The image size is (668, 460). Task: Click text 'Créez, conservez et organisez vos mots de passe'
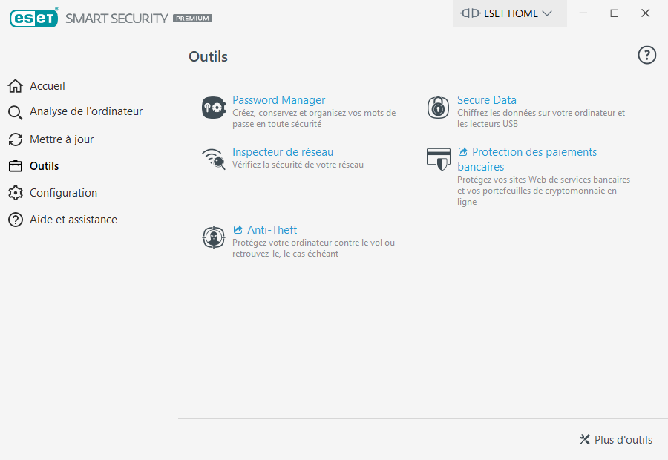(x=314, y=119)
